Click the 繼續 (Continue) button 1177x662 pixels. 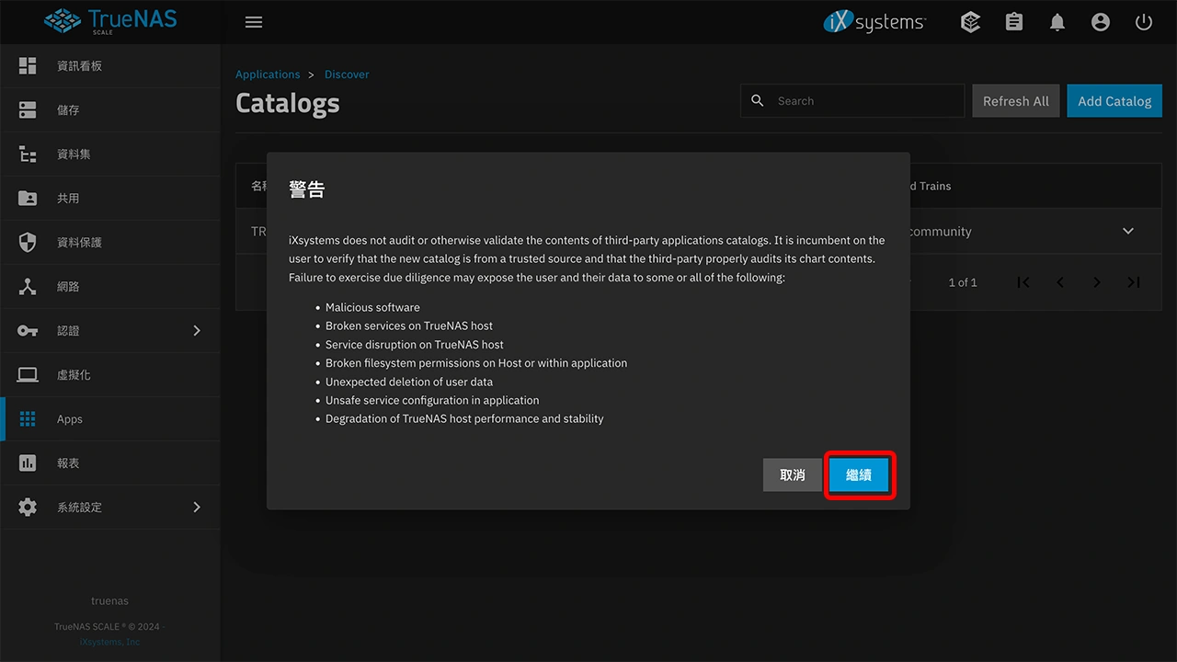tap(859, 475)
